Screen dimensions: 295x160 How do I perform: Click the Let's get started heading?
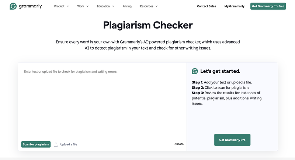[220, 71]
